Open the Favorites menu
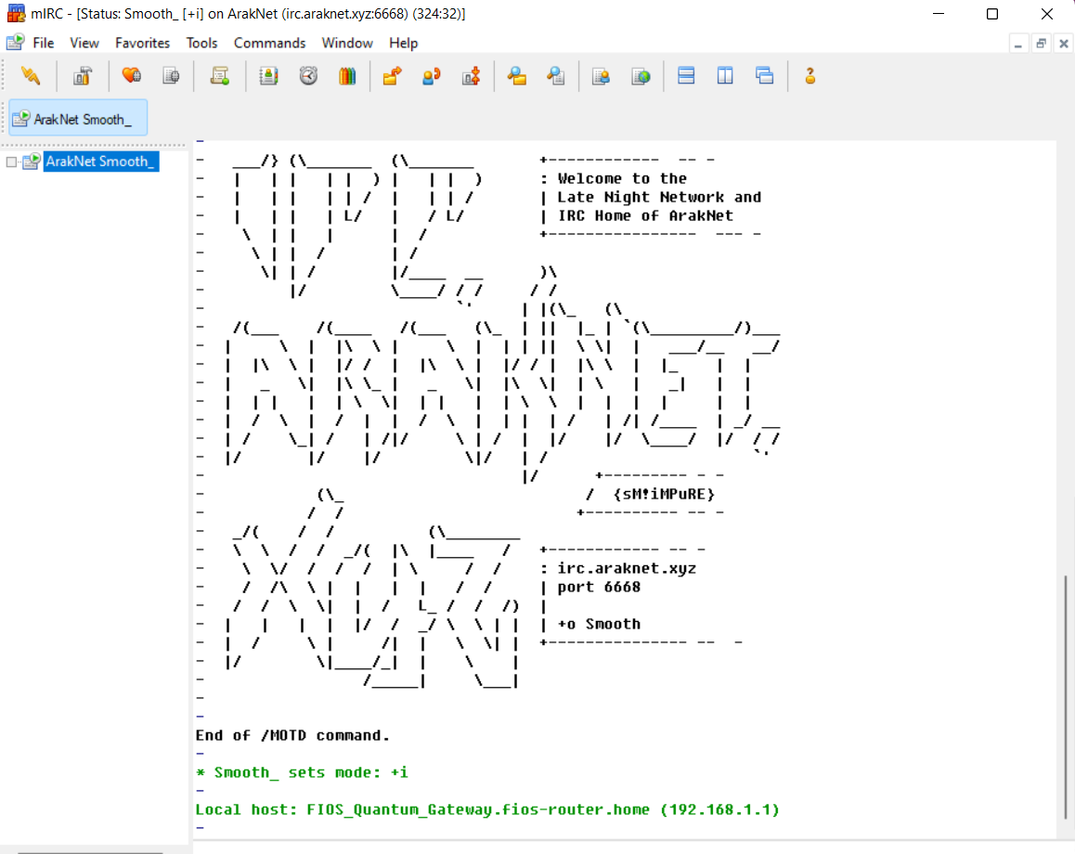The image size is (1075, 854). click(143, 43)
